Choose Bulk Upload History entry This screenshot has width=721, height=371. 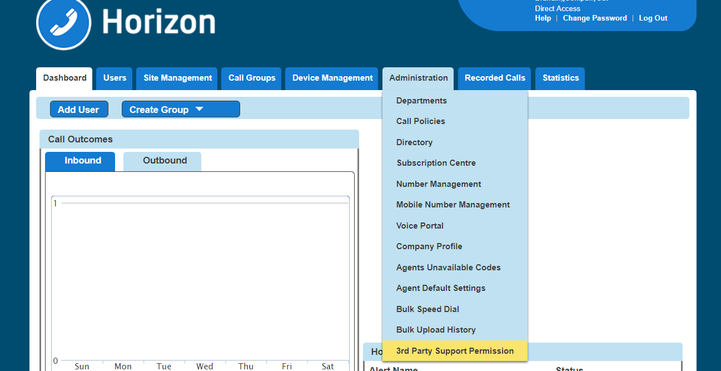pos(455,330)
